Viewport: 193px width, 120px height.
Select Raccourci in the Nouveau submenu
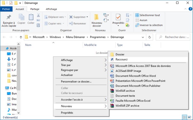click(x=148, y=60)
